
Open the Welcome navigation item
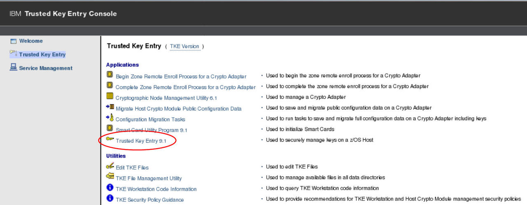(31, 41)
